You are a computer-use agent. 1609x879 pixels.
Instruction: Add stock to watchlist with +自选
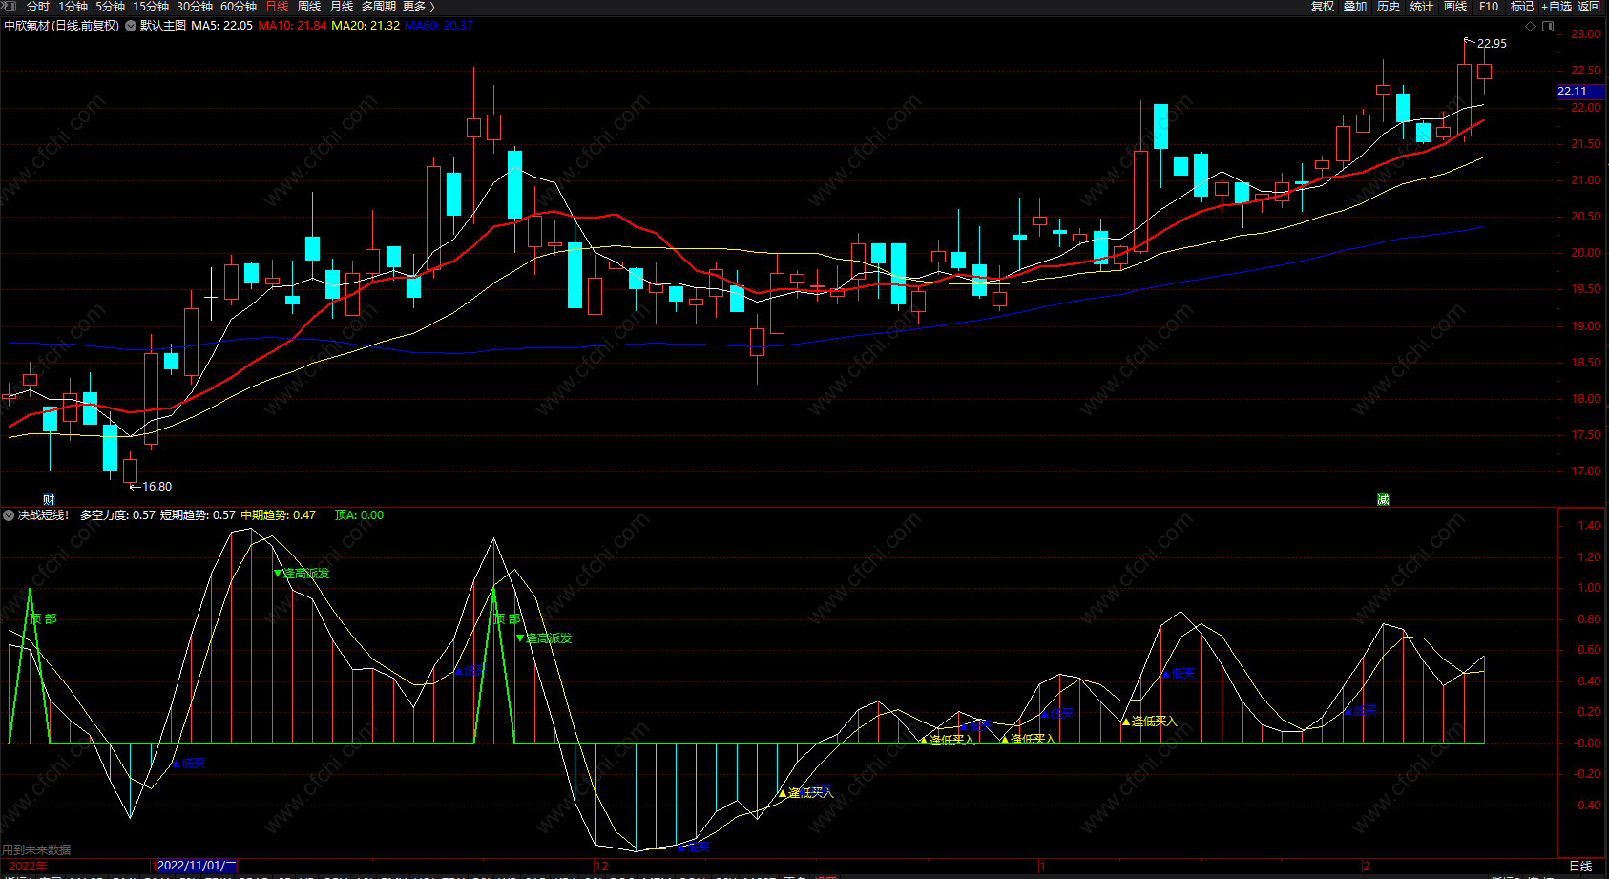(x=1556, y=7)
